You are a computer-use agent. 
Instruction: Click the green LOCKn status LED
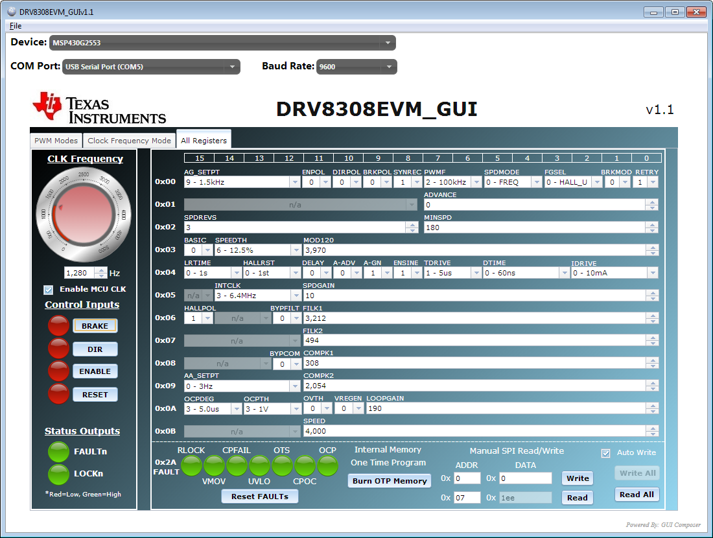[x=58, y=474]
